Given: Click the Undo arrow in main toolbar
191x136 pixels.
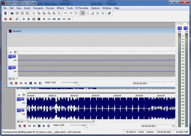Looking at the screenshot, I should coord(66,13).
